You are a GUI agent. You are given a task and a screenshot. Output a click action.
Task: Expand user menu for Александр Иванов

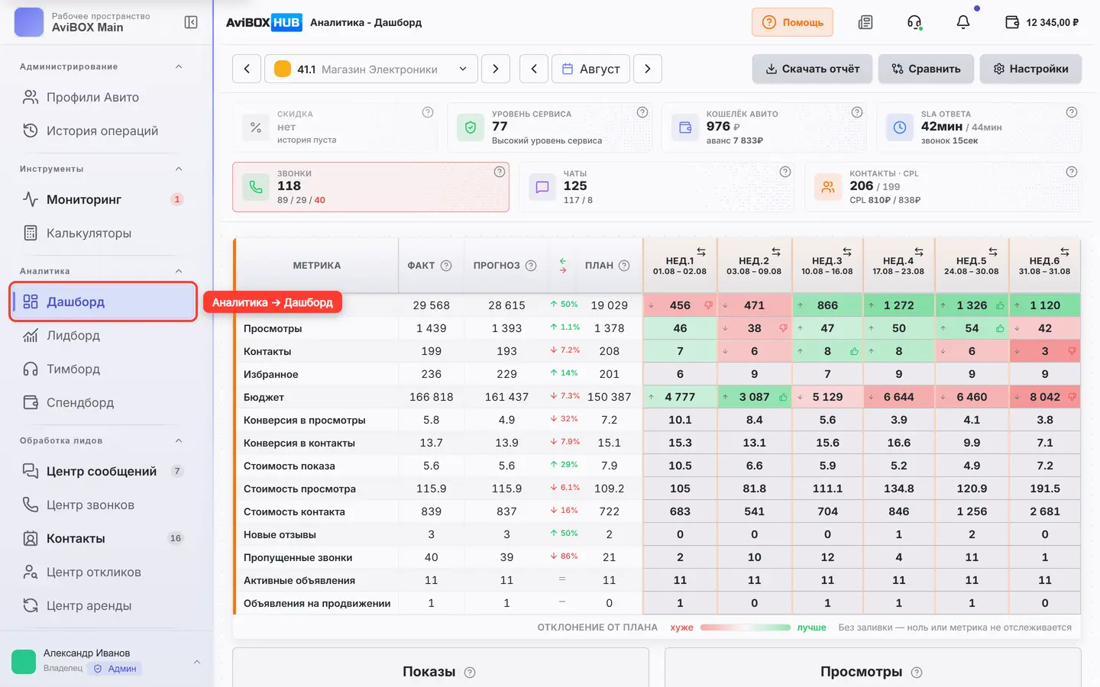click(197, 661)
